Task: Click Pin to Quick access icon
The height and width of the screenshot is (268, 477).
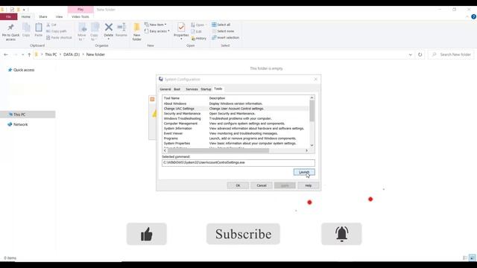Action: [10, 28]
